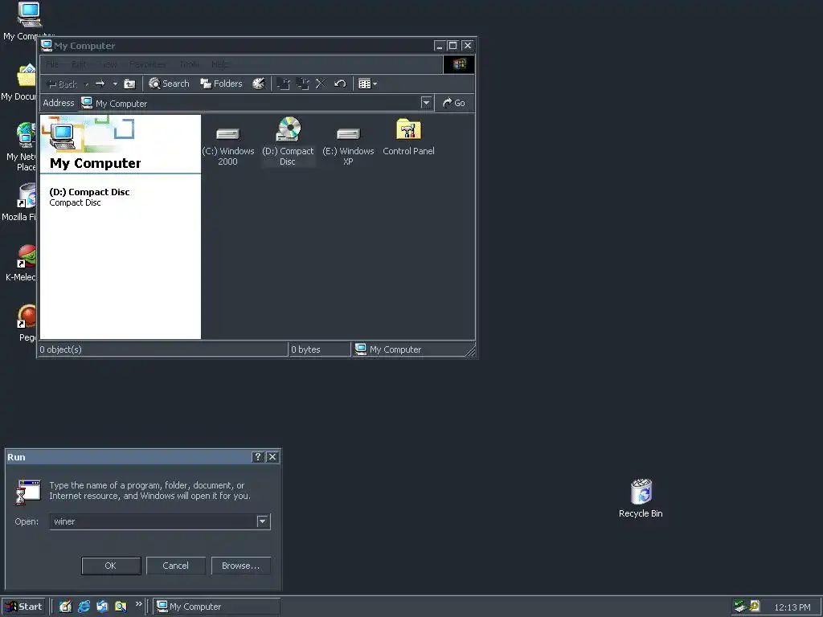Open the Forward history dropdown arrow

click(115, 84)
